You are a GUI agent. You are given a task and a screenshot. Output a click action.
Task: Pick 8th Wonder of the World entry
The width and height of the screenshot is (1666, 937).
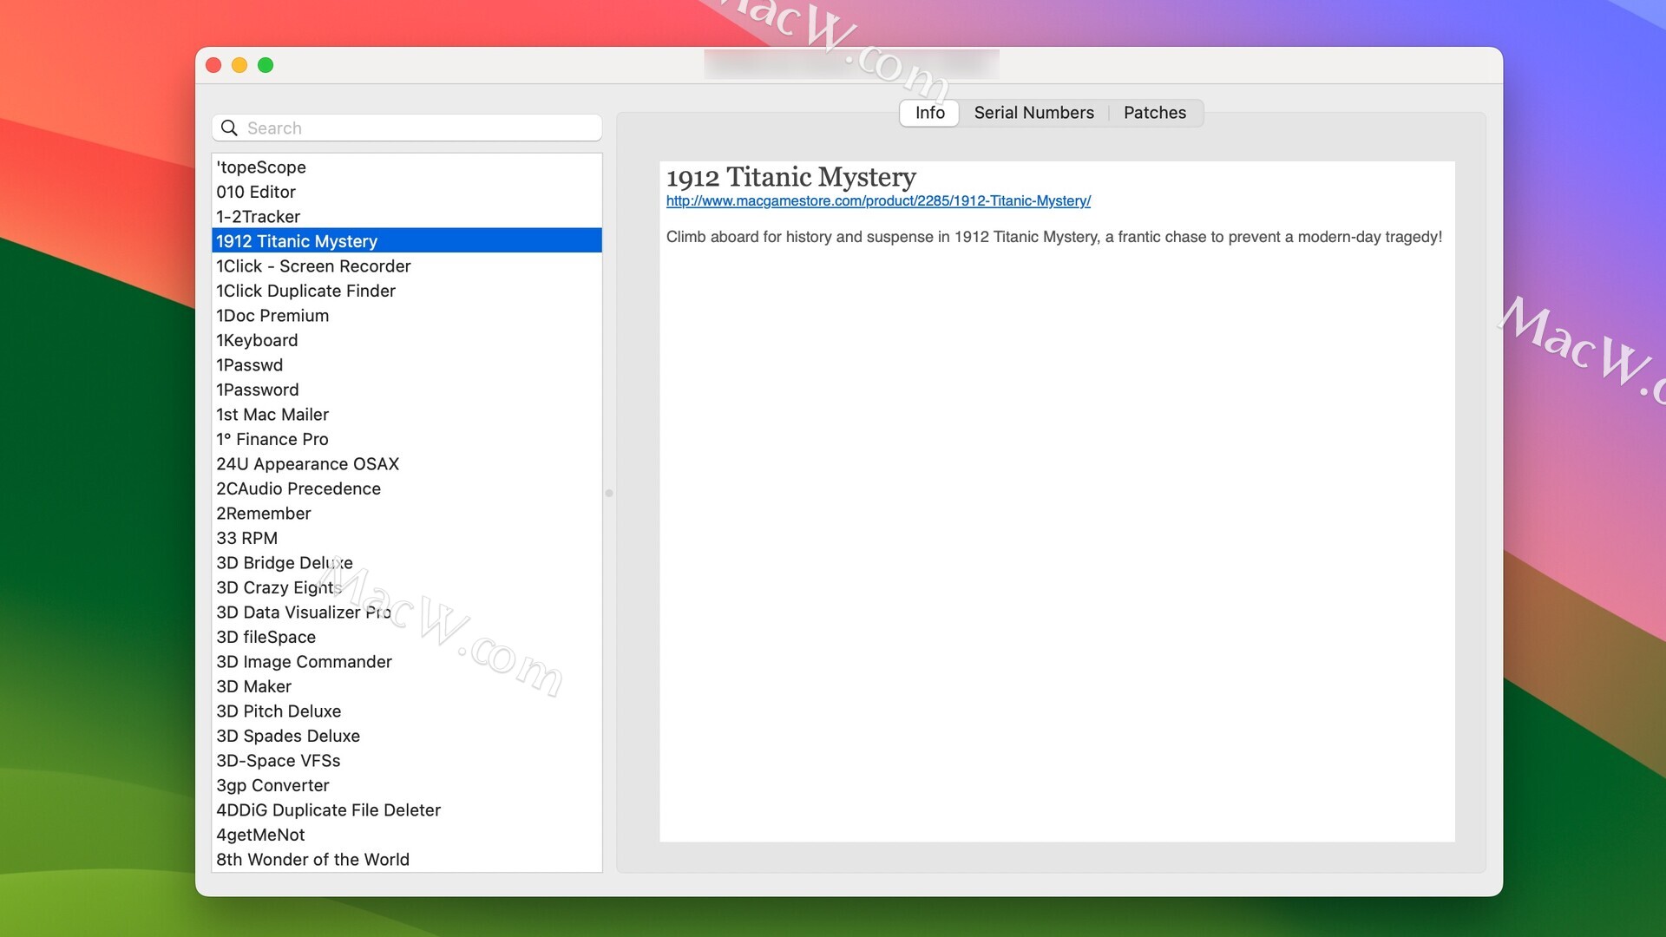(407, 860)
